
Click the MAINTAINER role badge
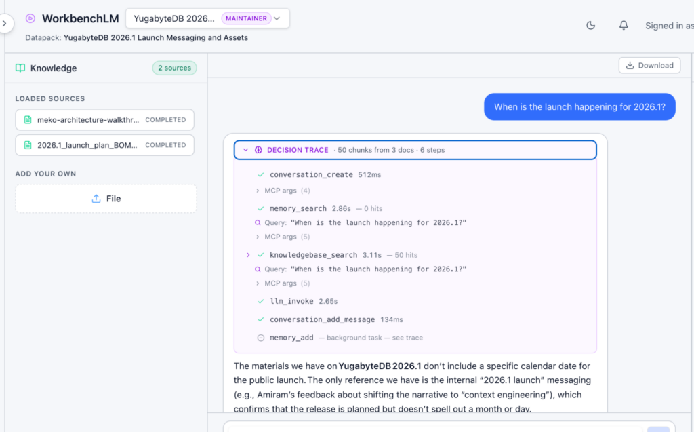(246, 18)
